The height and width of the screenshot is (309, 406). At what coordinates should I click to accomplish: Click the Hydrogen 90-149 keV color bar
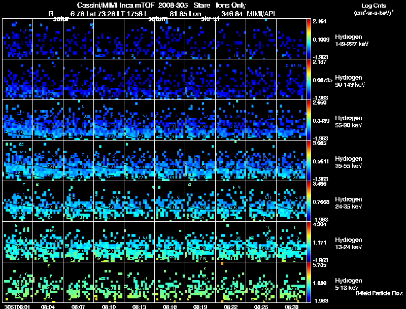pos(310,80)
